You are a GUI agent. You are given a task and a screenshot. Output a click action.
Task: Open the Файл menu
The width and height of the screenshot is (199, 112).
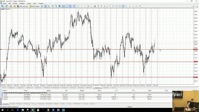[x=5, y=3]
